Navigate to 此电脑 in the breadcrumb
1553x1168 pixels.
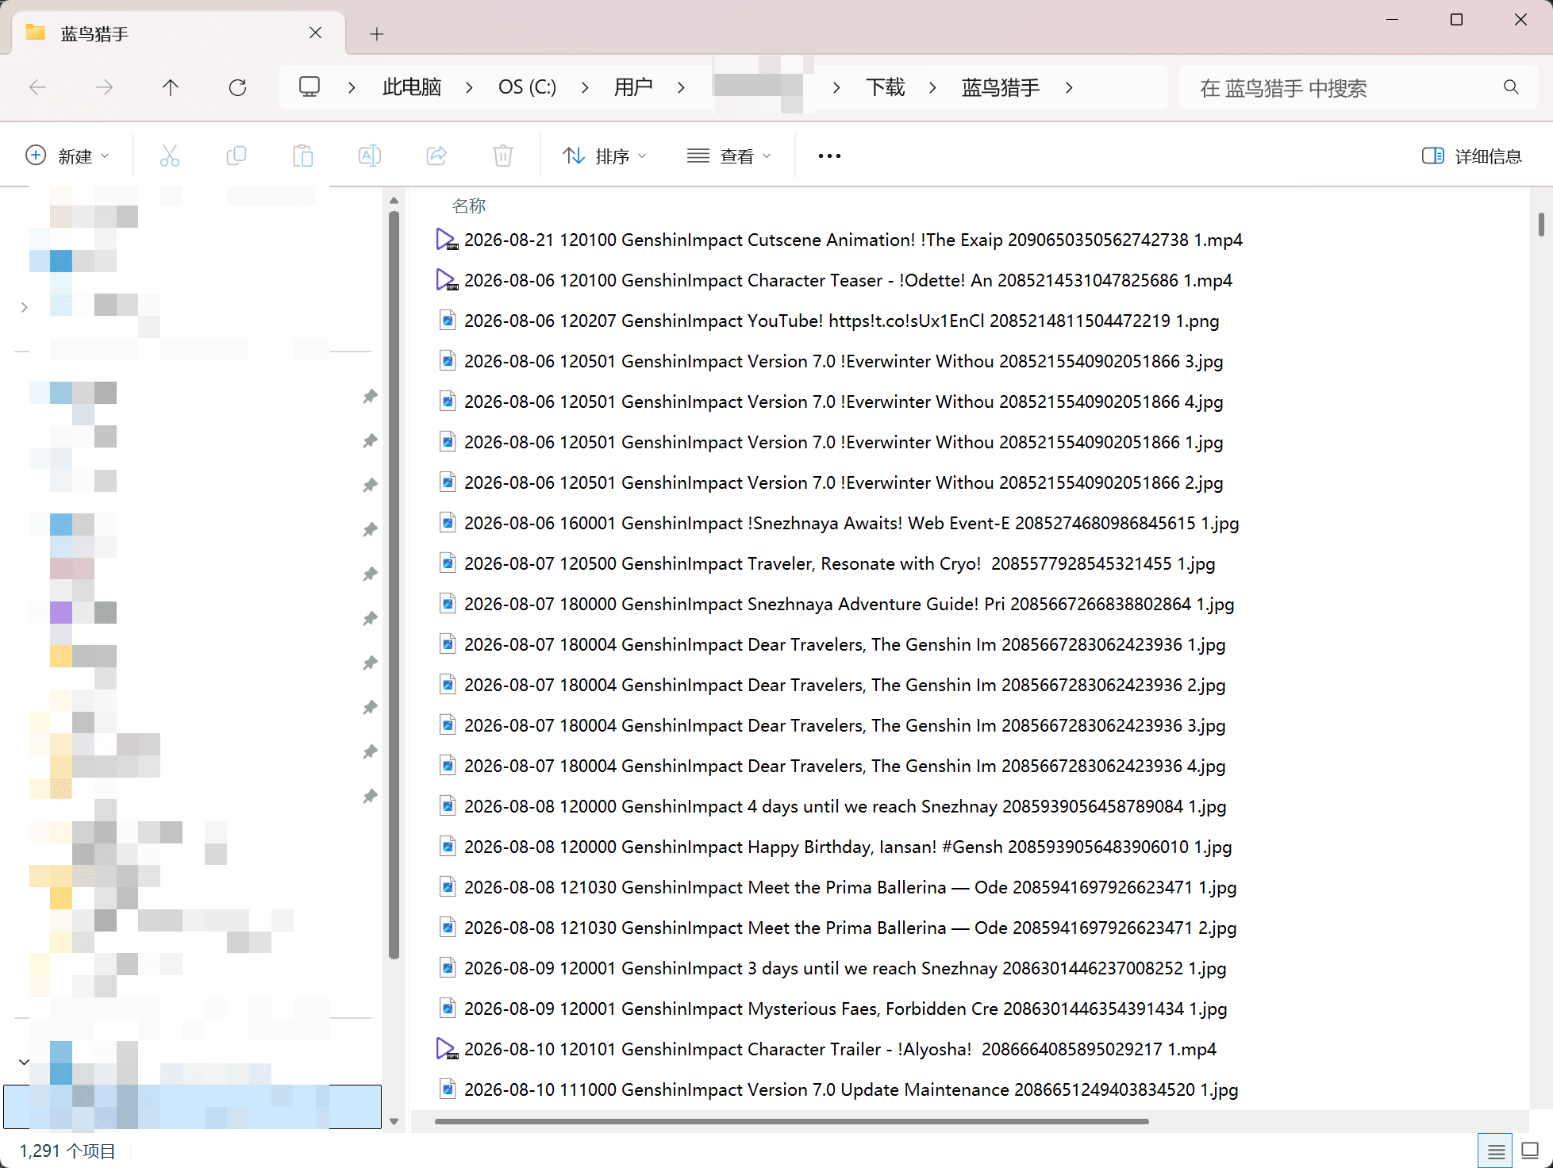coord(412,87)
